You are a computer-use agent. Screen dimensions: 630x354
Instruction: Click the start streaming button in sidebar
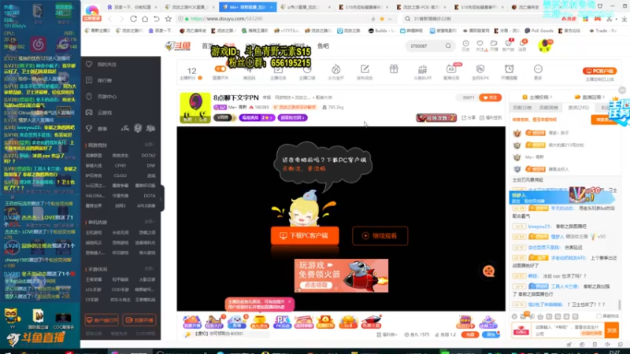(139, 320)
